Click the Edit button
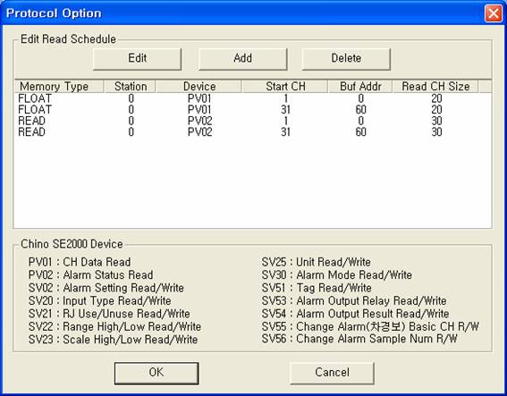Image resolution: width=507 pixels, height=396 pixels. [x=137, y=59]
